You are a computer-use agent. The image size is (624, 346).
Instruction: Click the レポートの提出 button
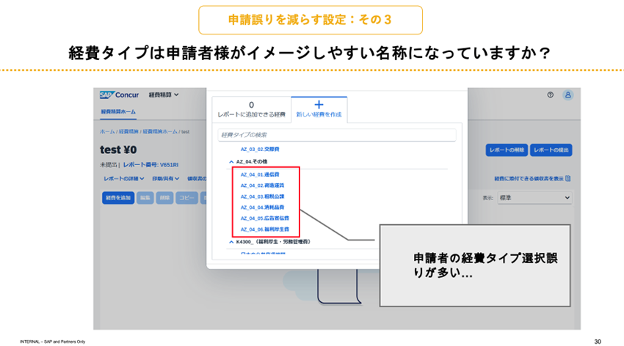coord(551,150)
